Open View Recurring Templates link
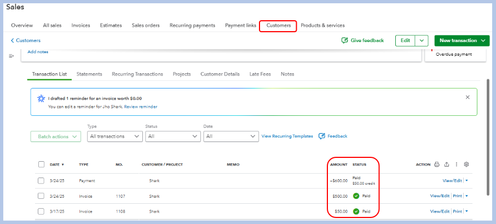 coord(287,136)
